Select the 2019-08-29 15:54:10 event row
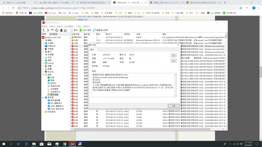The width and height of the screenshot is (262, 147). 148,111
